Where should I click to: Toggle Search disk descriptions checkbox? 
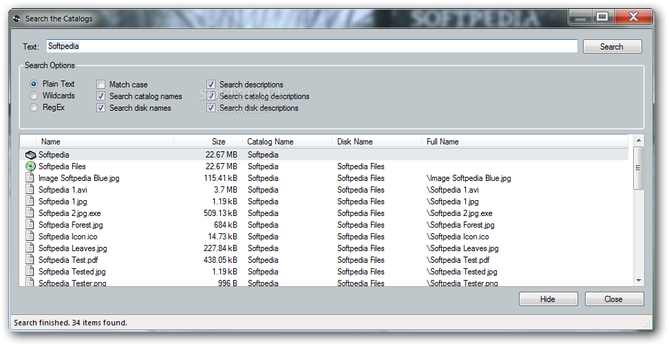point(211,108)
